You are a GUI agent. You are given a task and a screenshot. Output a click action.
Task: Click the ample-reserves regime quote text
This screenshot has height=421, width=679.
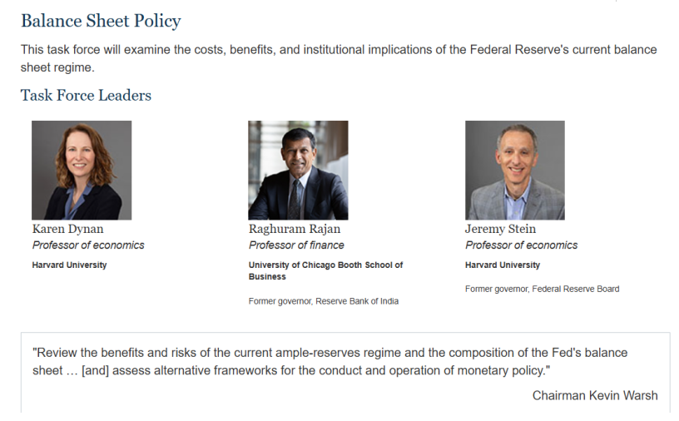coord(330,362)
